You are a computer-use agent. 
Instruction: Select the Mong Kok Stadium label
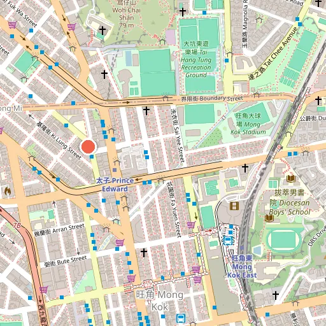tap(248, 124)
